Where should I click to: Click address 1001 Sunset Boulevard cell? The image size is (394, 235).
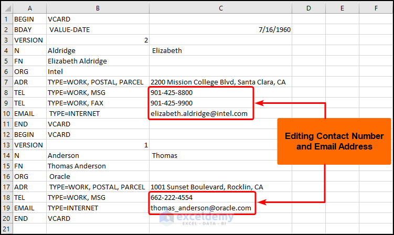221,187
